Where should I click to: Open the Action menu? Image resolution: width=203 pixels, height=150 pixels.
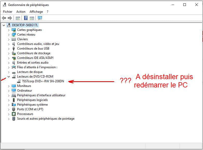click(x=21, y=12)
